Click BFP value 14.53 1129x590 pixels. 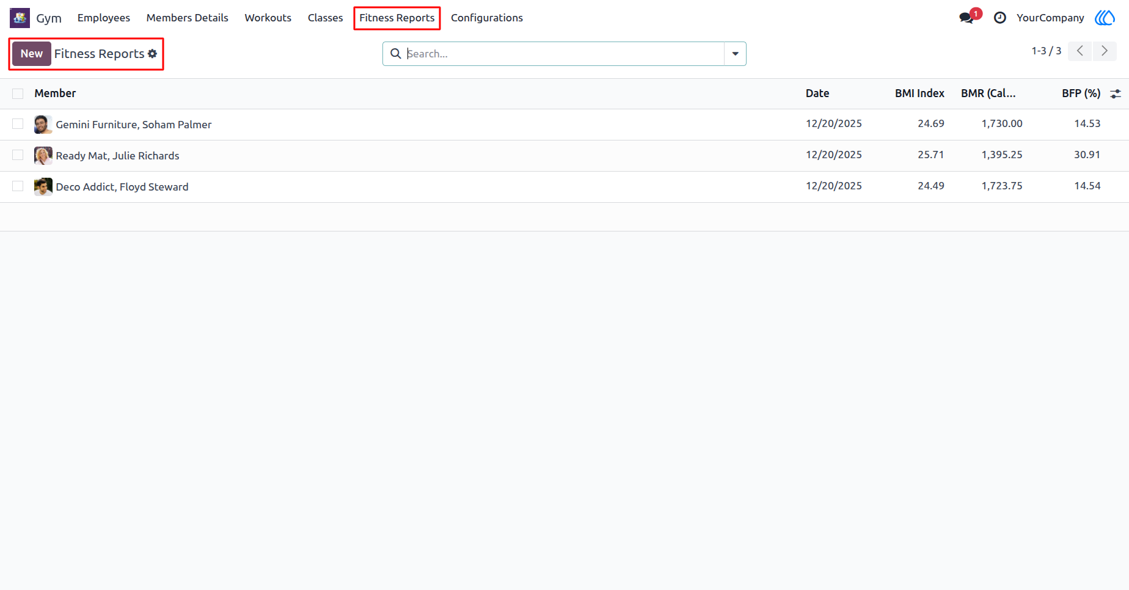(1087, 123)
